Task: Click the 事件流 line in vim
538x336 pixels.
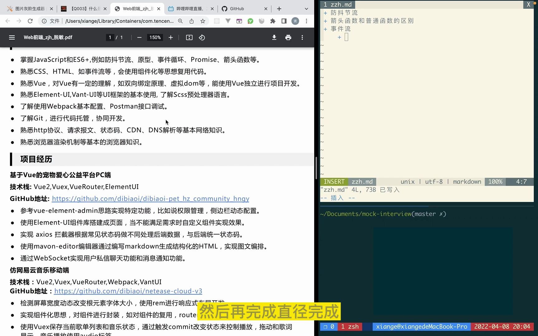Action: (341, 29)
